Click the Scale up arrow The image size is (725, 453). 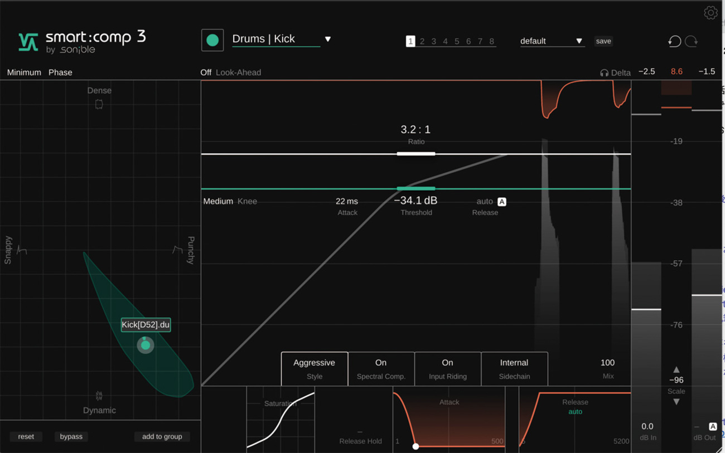[676, 369]
